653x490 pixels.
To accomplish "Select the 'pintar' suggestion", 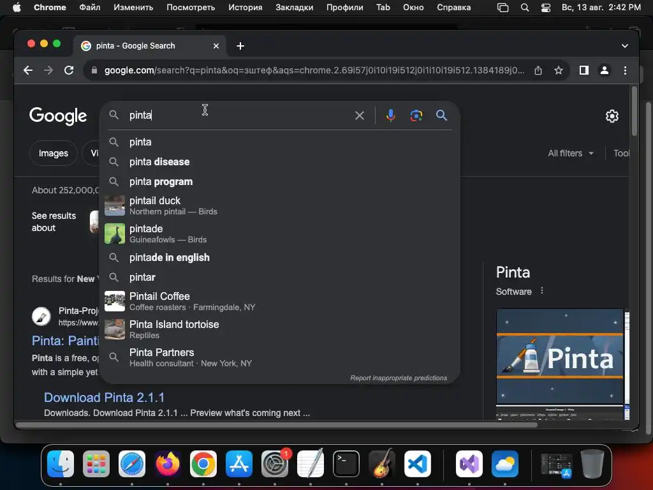I will 279,278.
